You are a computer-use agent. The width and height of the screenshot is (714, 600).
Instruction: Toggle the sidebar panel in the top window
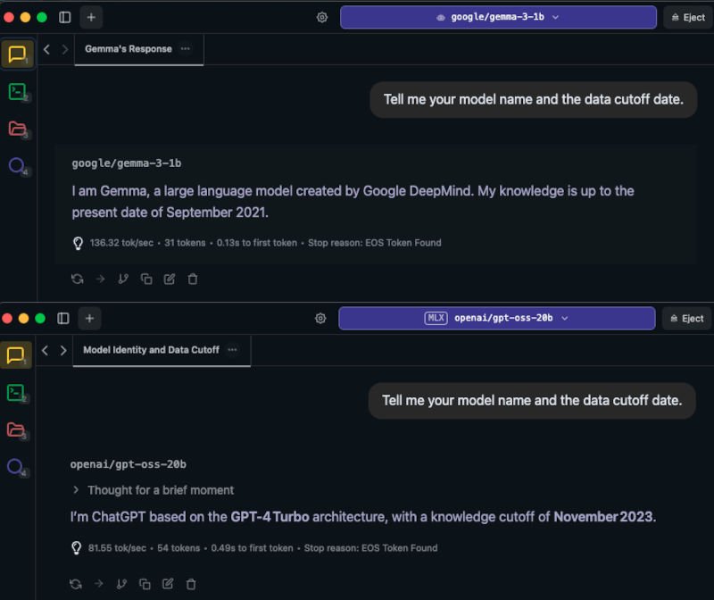click(65, 17)
